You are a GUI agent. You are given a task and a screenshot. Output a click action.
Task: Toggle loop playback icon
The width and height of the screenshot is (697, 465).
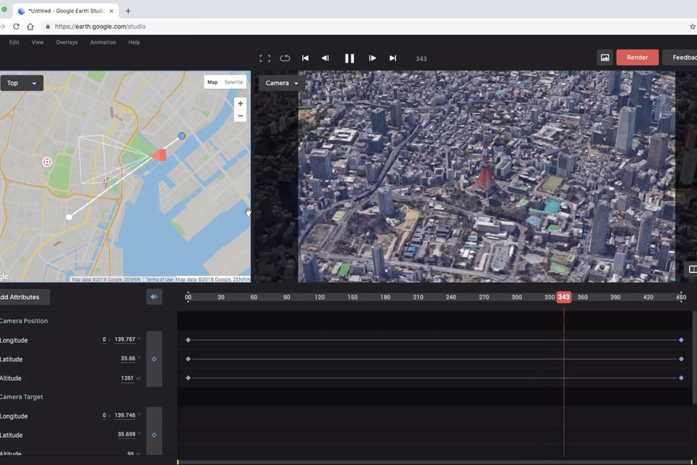click(285, 58)
